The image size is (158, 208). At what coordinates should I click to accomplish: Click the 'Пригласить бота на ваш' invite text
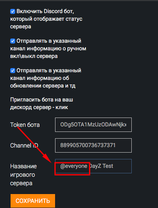[x=42, y=100]
